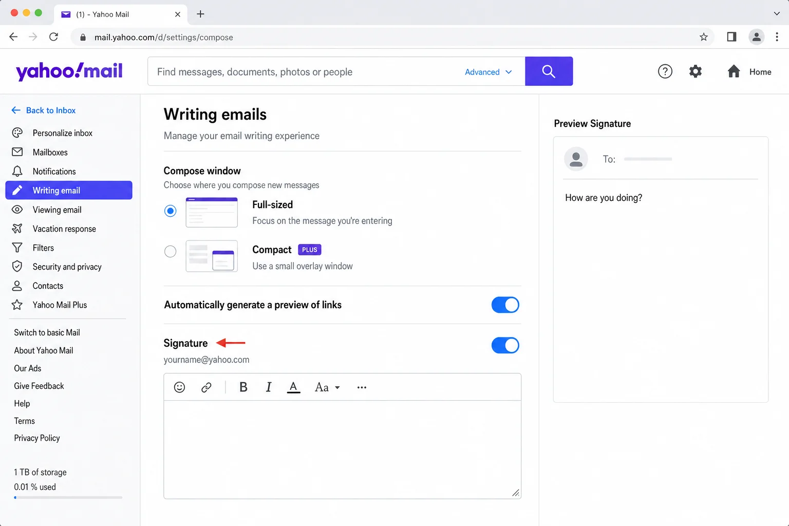Click the Contacts person icon
The height and width of the screenshot is (526, 789).
[17, 286]
